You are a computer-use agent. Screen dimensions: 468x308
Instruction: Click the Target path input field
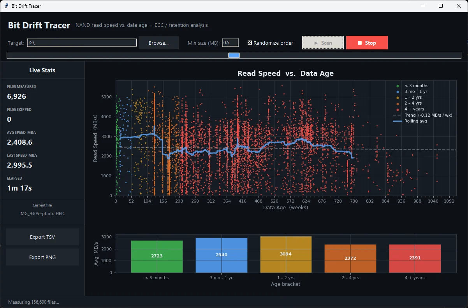(x=82, y=43)
